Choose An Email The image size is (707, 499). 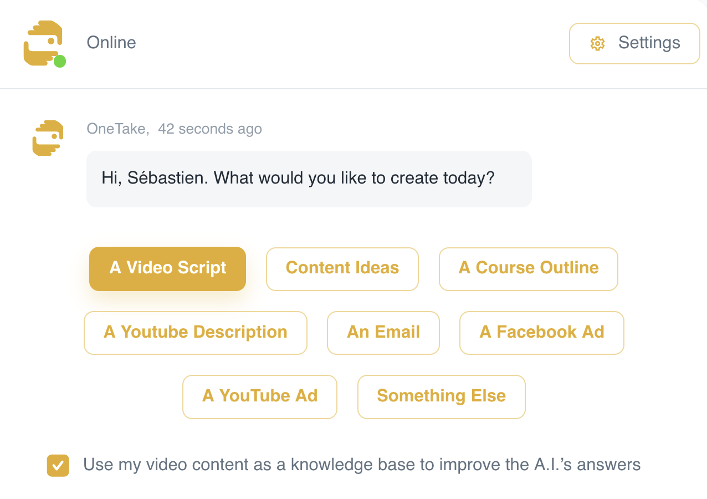point(383,332)
